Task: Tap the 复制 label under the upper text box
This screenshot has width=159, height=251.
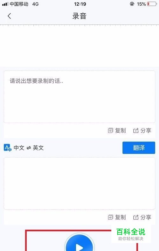Action: [x=121, y=131]
